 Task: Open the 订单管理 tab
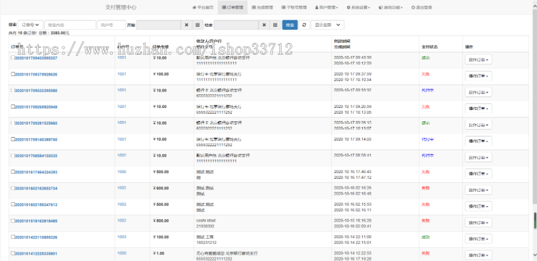[233, 7]
